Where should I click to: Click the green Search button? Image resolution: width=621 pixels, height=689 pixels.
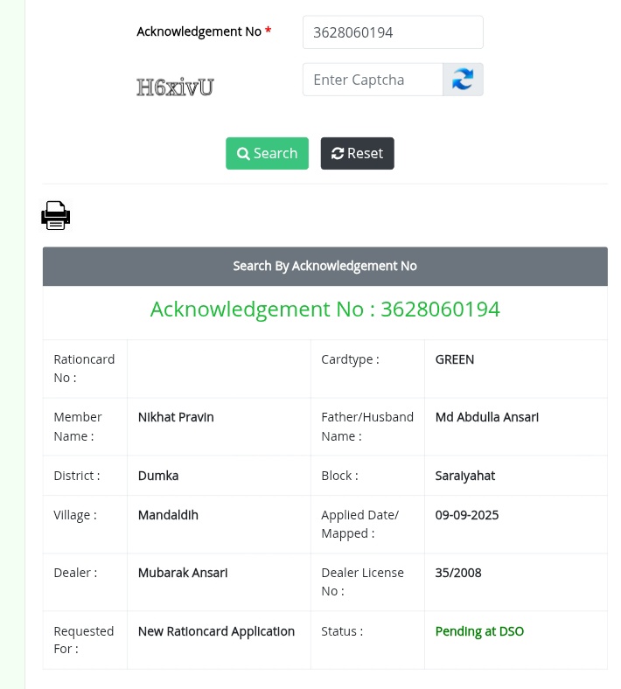tap(268, 153)
